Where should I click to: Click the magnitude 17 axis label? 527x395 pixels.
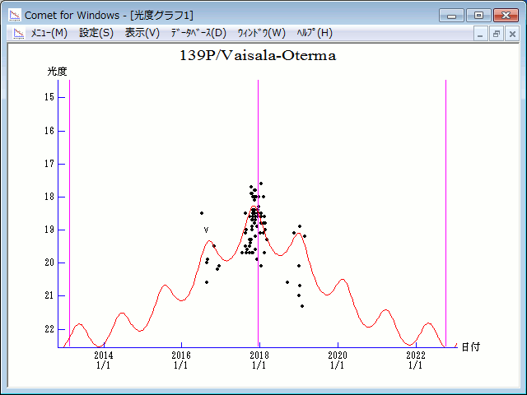[49, 164]
